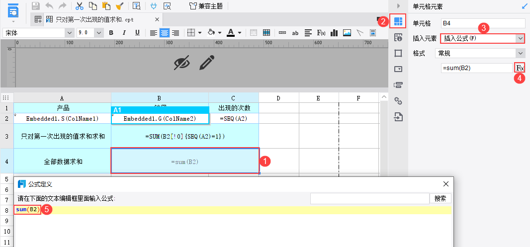530x247 pixels.
Task: Toggle Bold formatting
Action: click(111, 32)
